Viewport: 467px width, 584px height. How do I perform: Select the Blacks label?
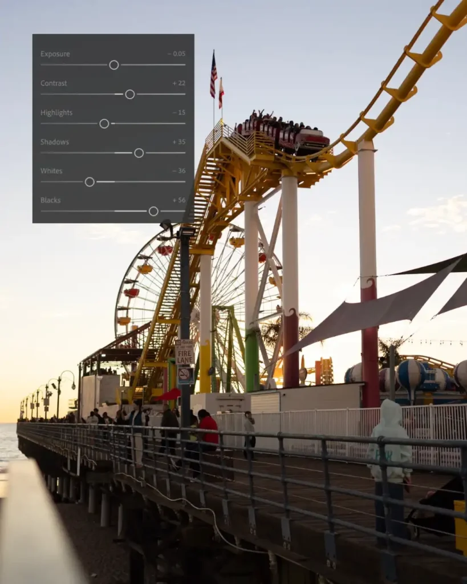50,200
